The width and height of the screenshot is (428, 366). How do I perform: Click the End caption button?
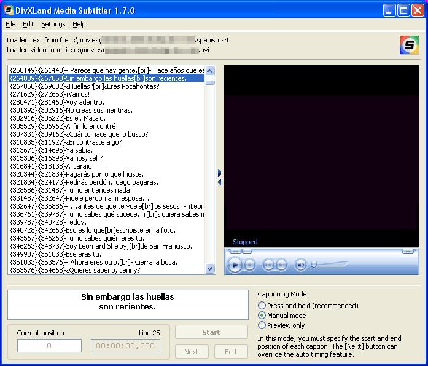coord(231,352)
